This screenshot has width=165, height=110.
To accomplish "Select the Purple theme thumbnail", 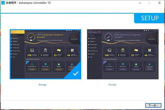I will point(123,54).
